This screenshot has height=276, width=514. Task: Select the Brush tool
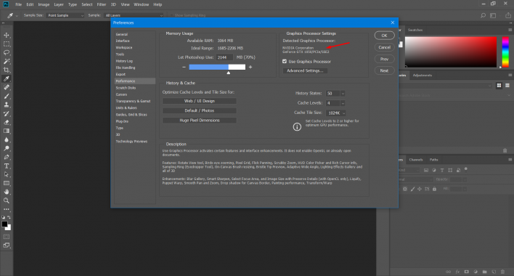point(7,96)
